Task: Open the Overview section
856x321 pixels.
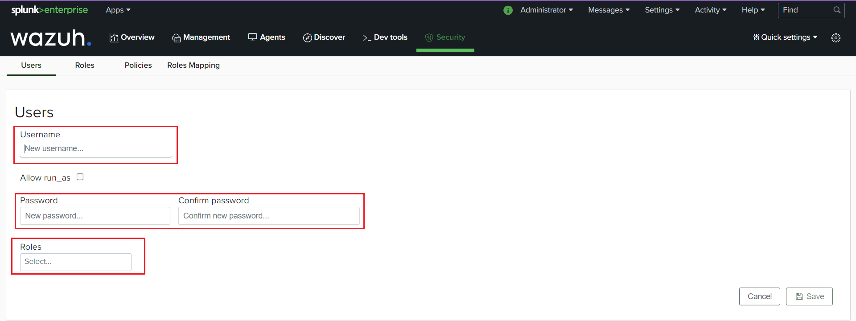Action: click(x=132, y=37)
